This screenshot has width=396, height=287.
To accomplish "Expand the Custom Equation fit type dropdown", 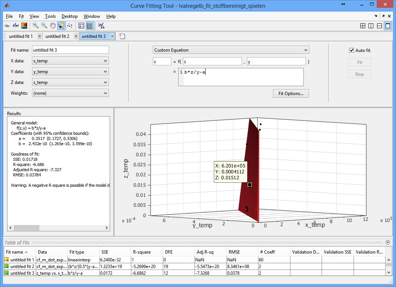I will pos(231,50).
